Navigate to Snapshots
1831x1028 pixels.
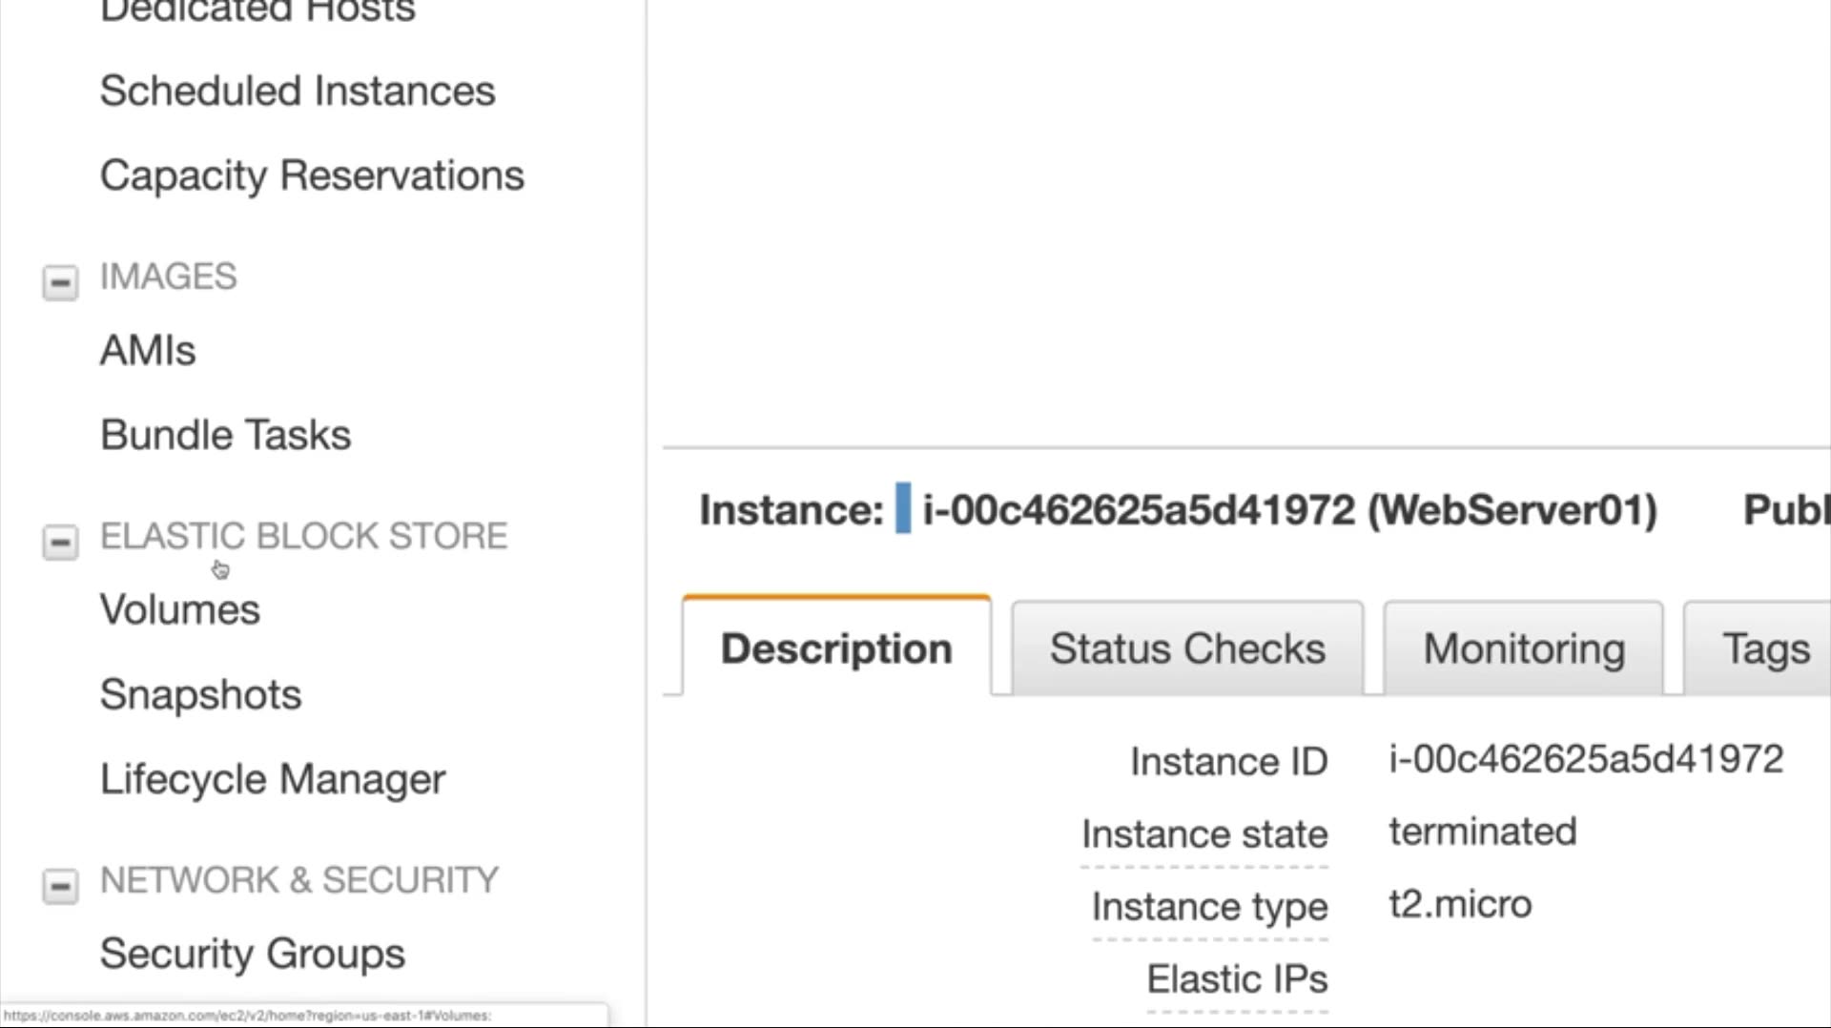point(200,694)
